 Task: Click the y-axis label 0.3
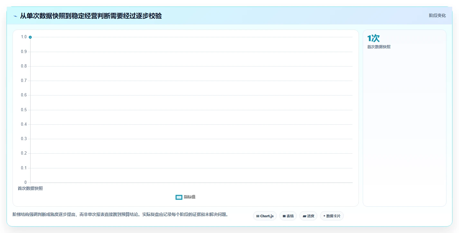[x=24, y=139]
